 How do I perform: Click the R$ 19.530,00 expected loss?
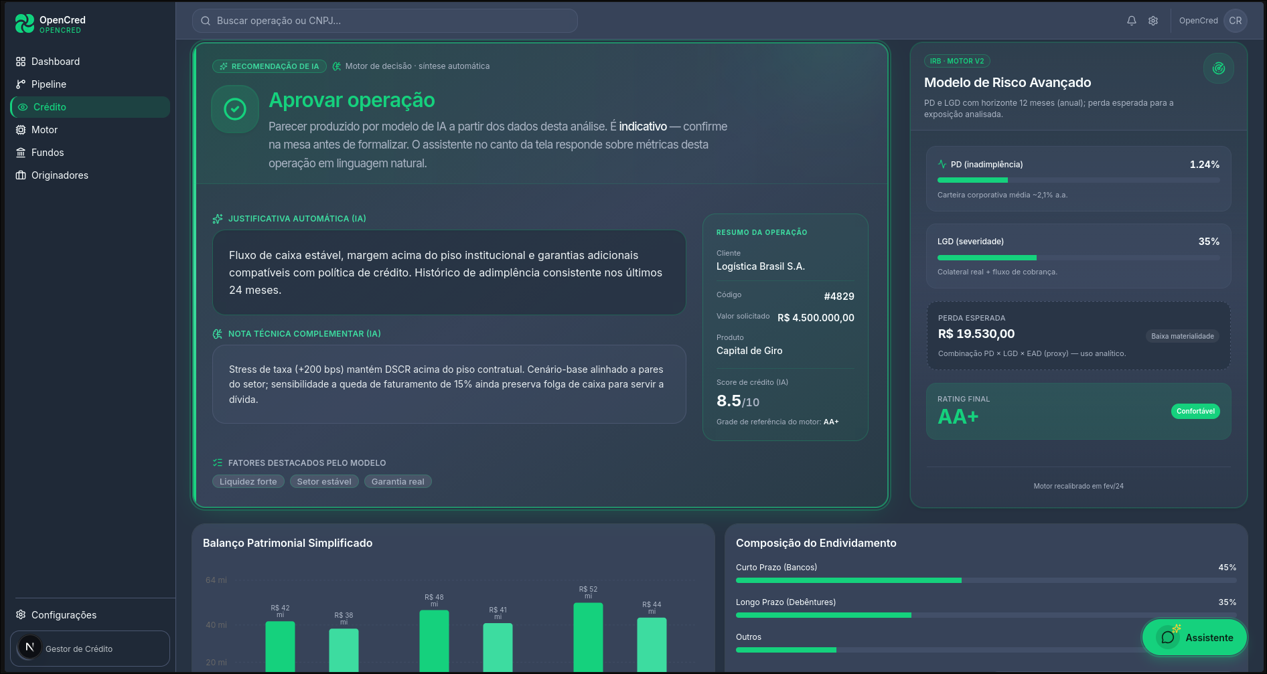pyautogui.click(x=976, y=334)
